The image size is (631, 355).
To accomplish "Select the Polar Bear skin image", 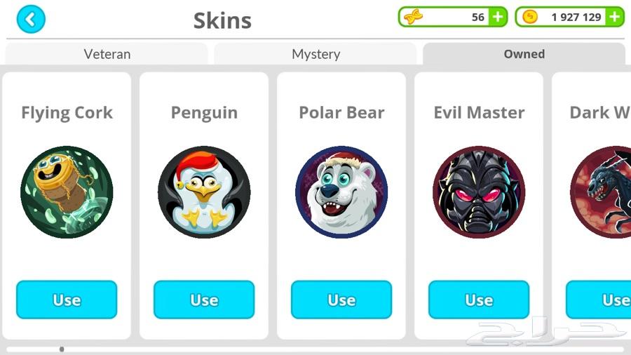I will [341, 192].
